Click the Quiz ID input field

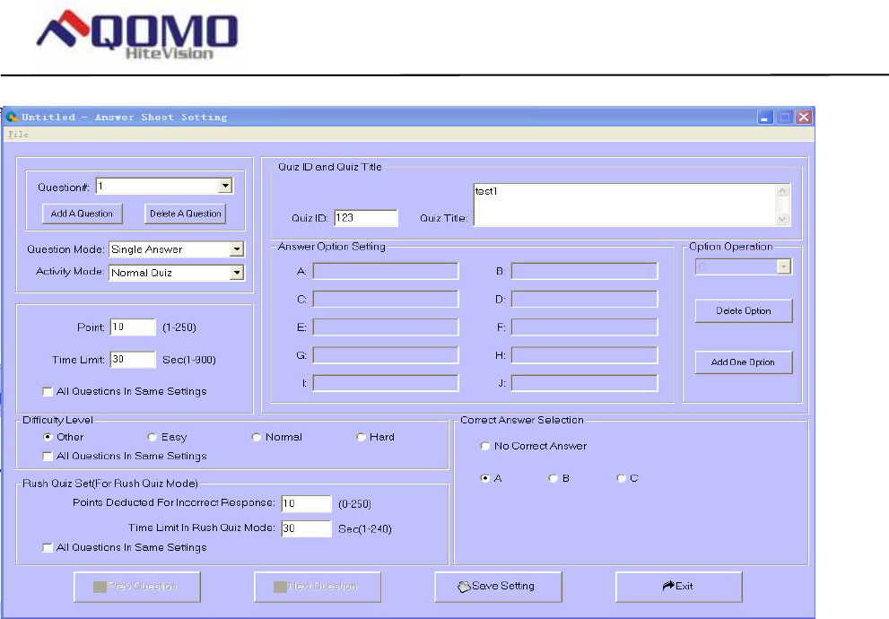(x=366, y=218)
